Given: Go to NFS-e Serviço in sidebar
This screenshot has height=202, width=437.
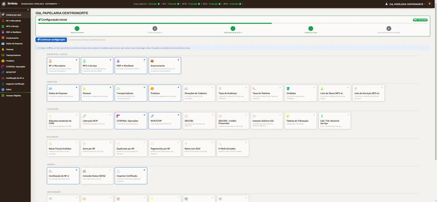Looking at the screenshot, I should click(x=15, y=26).
